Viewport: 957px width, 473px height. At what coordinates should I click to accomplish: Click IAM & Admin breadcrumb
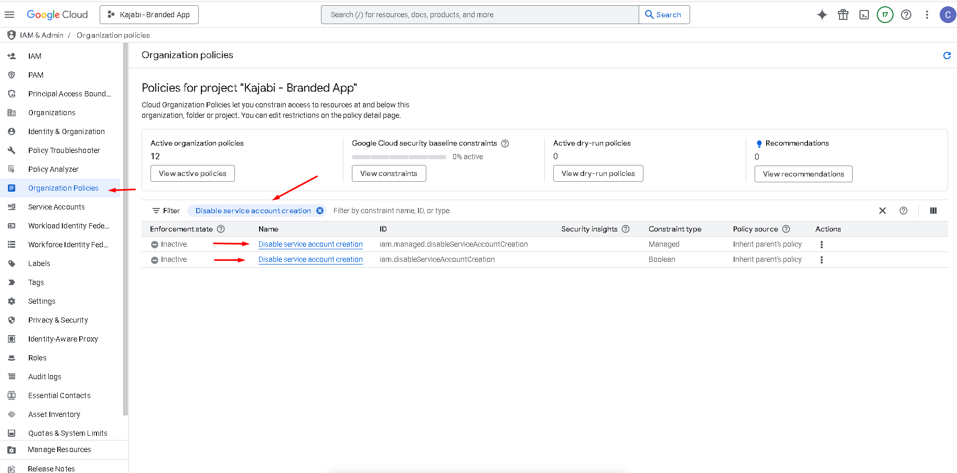[x=41, y=35]
